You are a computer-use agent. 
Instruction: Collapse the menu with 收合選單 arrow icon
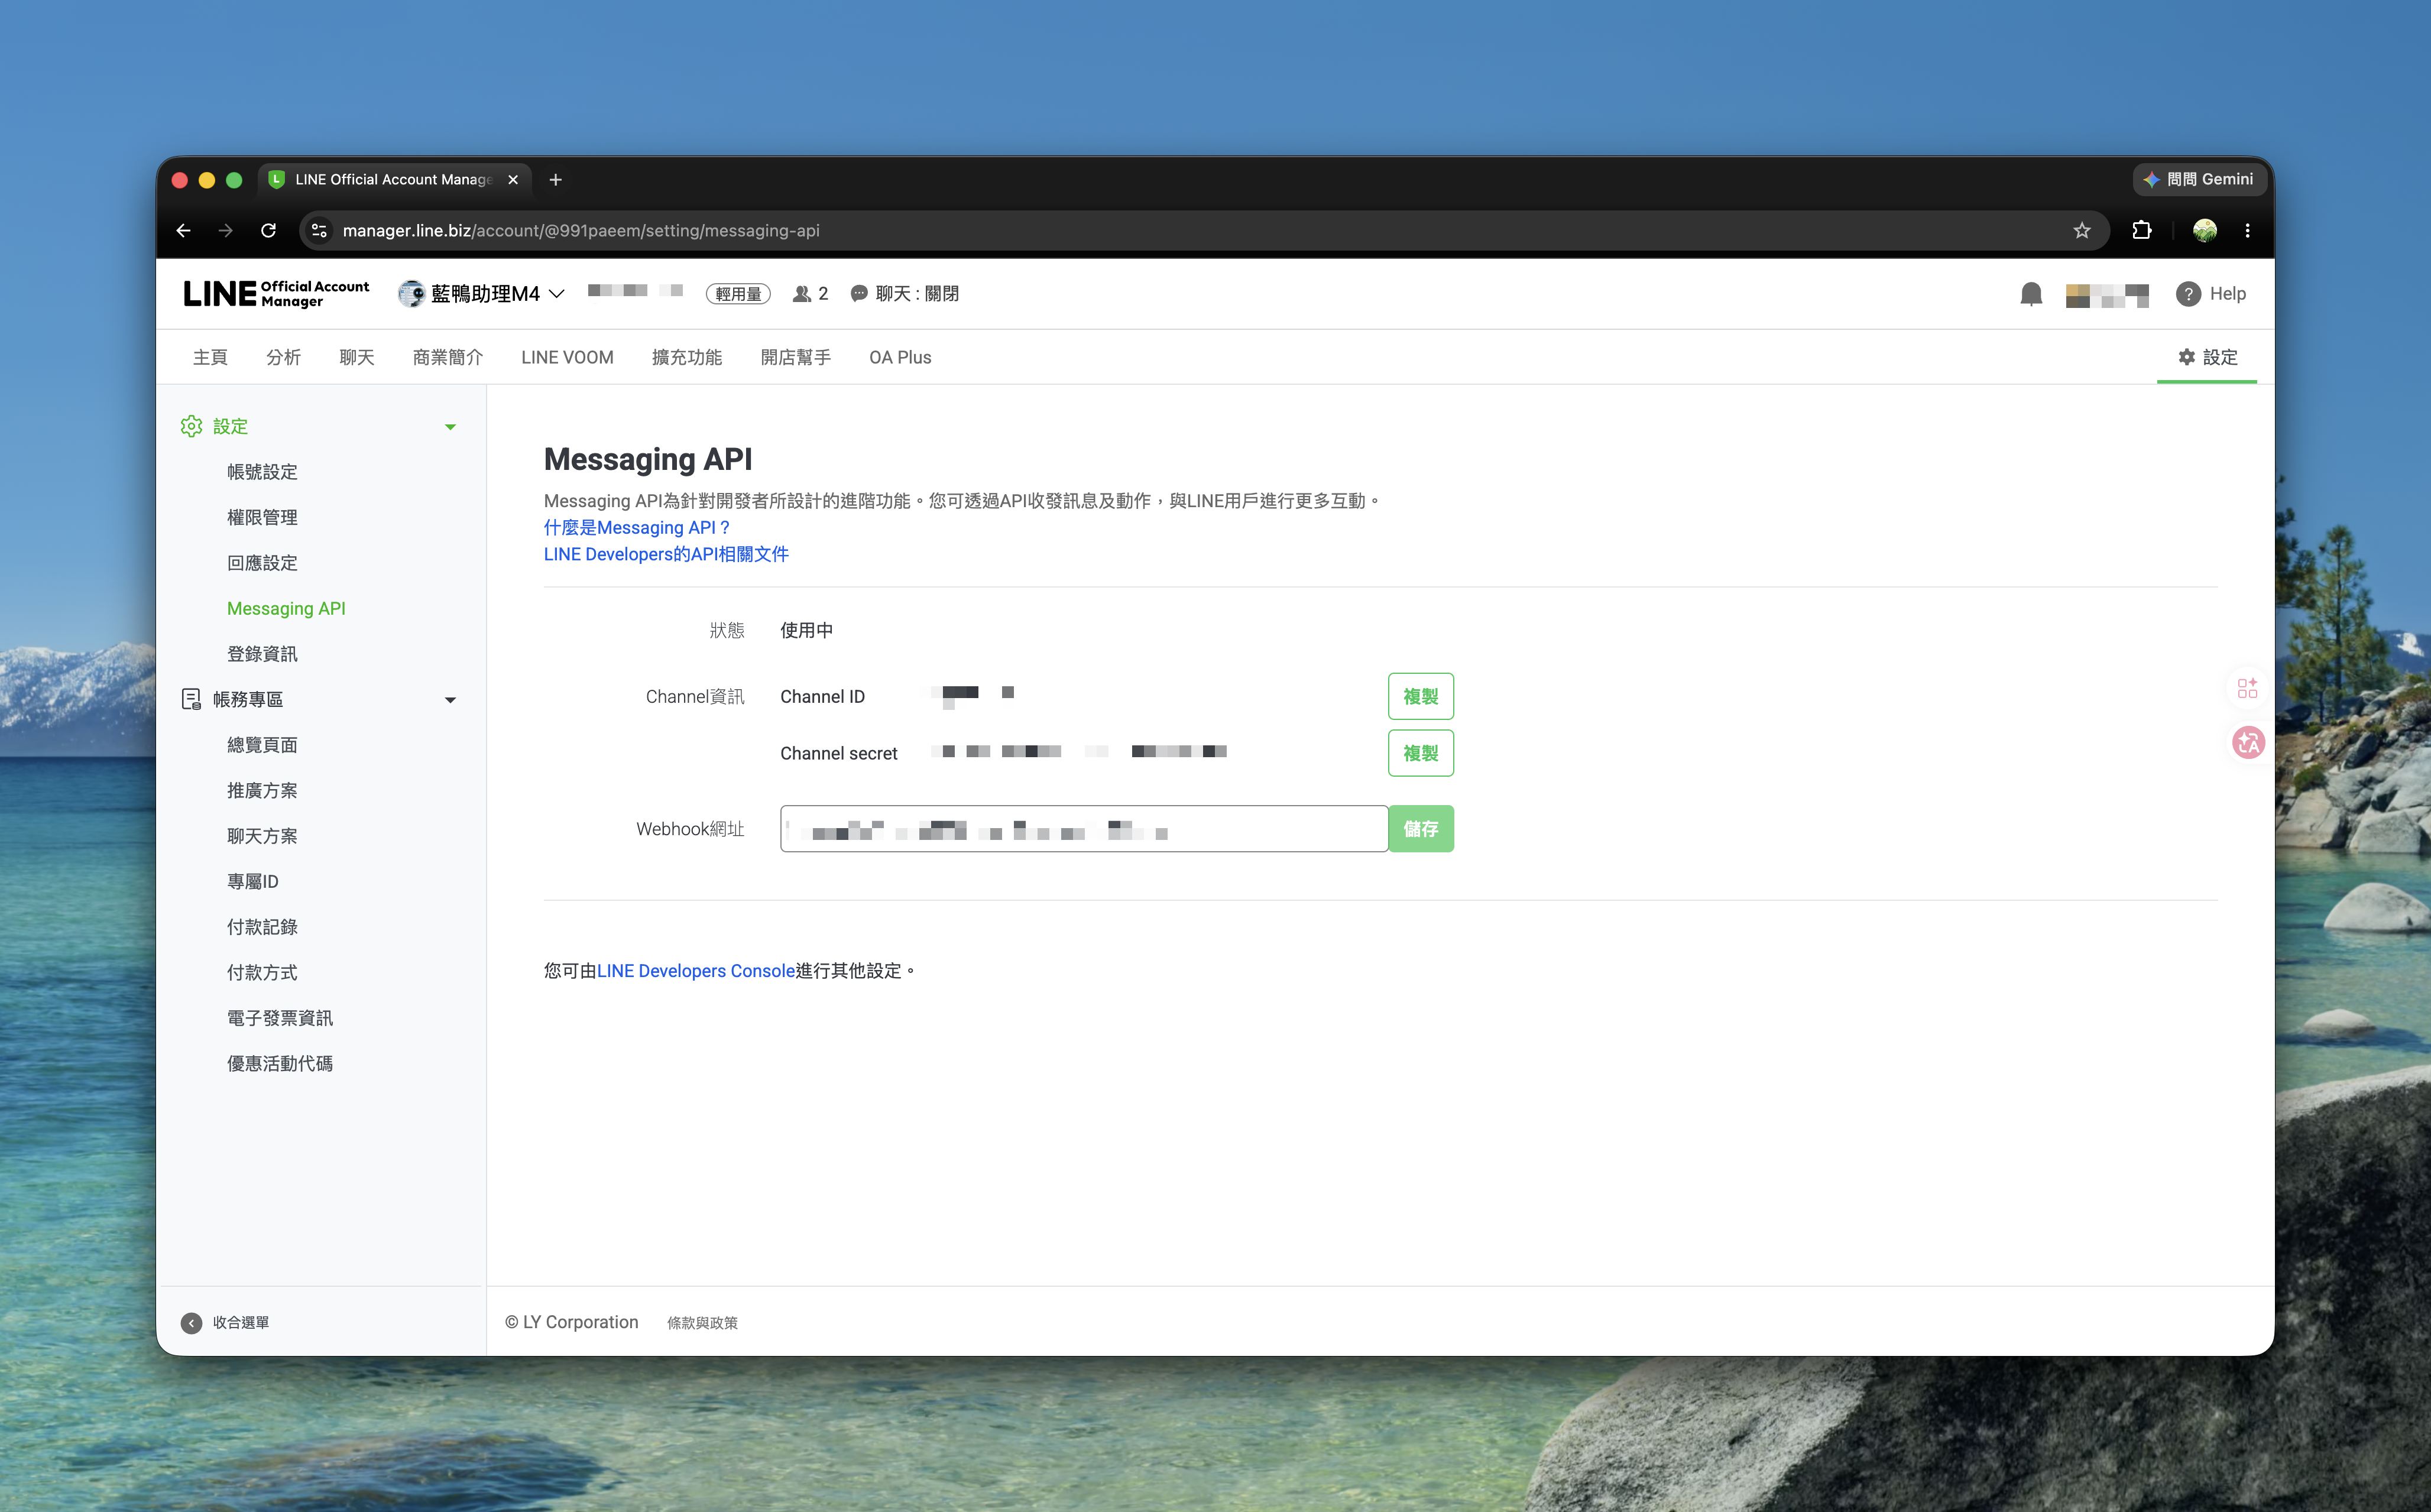coord(191,1323)
